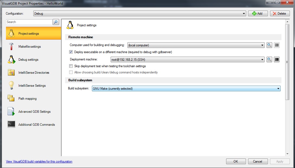Open Advanced GDB Settings page
295x168 pixels.
[34, 111]
